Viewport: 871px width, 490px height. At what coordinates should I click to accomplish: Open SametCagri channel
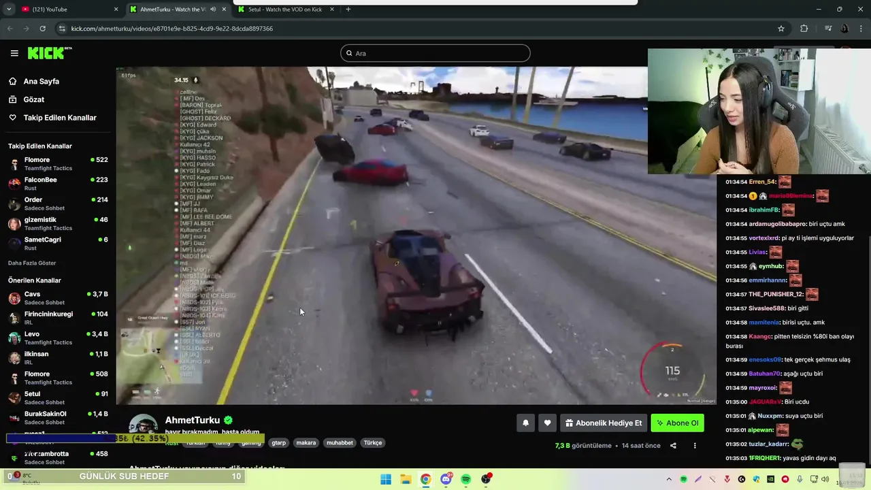58,244
